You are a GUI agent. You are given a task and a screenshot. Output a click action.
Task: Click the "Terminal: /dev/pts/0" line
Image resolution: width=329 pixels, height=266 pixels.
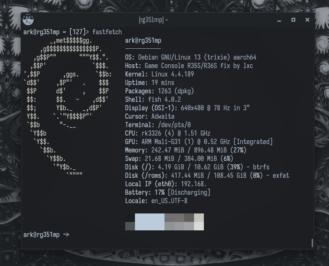click(158, 125)
